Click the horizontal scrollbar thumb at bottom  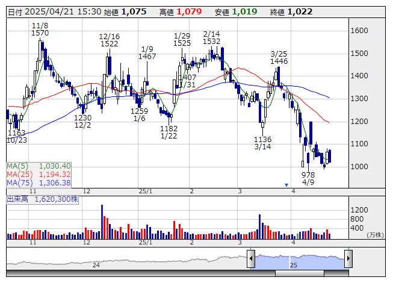(x=300, y=273)
